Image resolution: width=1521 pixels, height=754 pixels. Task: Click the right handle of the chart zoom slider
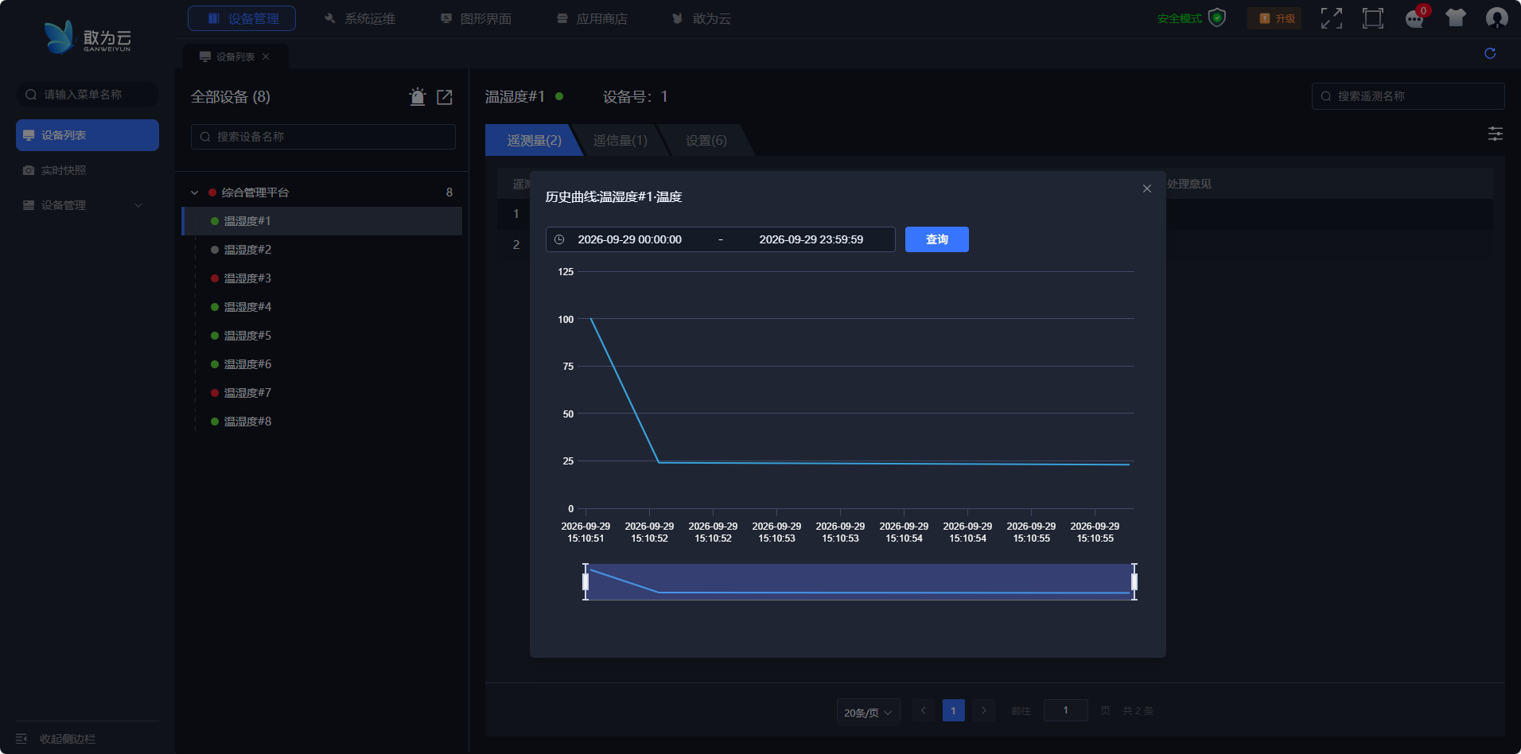tap(1134, 581)
